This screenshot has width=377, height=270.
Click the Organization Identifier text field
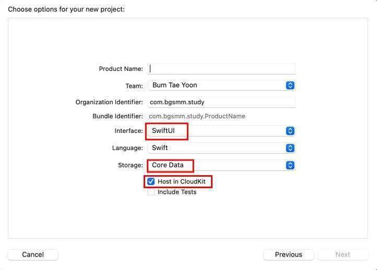tap(222, 102)
